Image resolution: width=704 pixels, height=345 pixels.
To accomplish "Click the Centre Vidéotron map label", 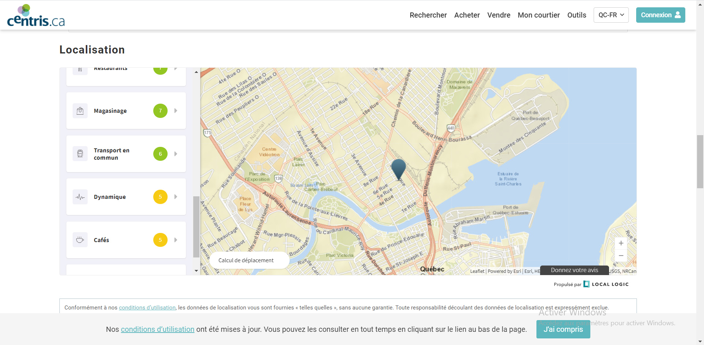I will (x=269, y=152).
